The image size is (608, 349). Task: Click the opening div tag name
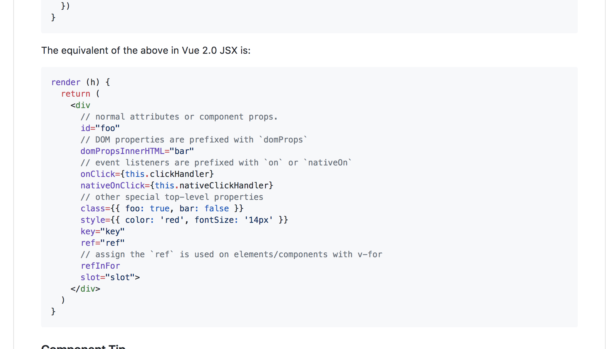(x=83, y=105)
